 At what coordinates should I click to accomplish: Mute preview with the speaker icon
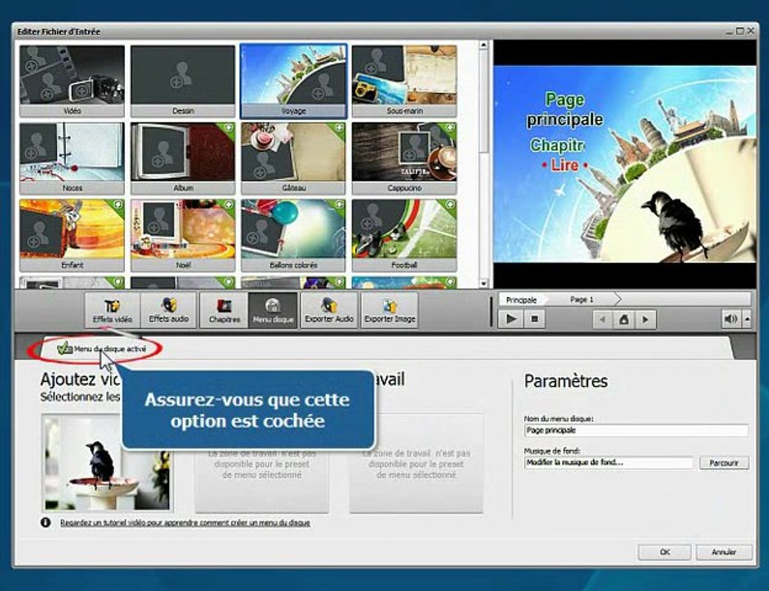point(730,319)
